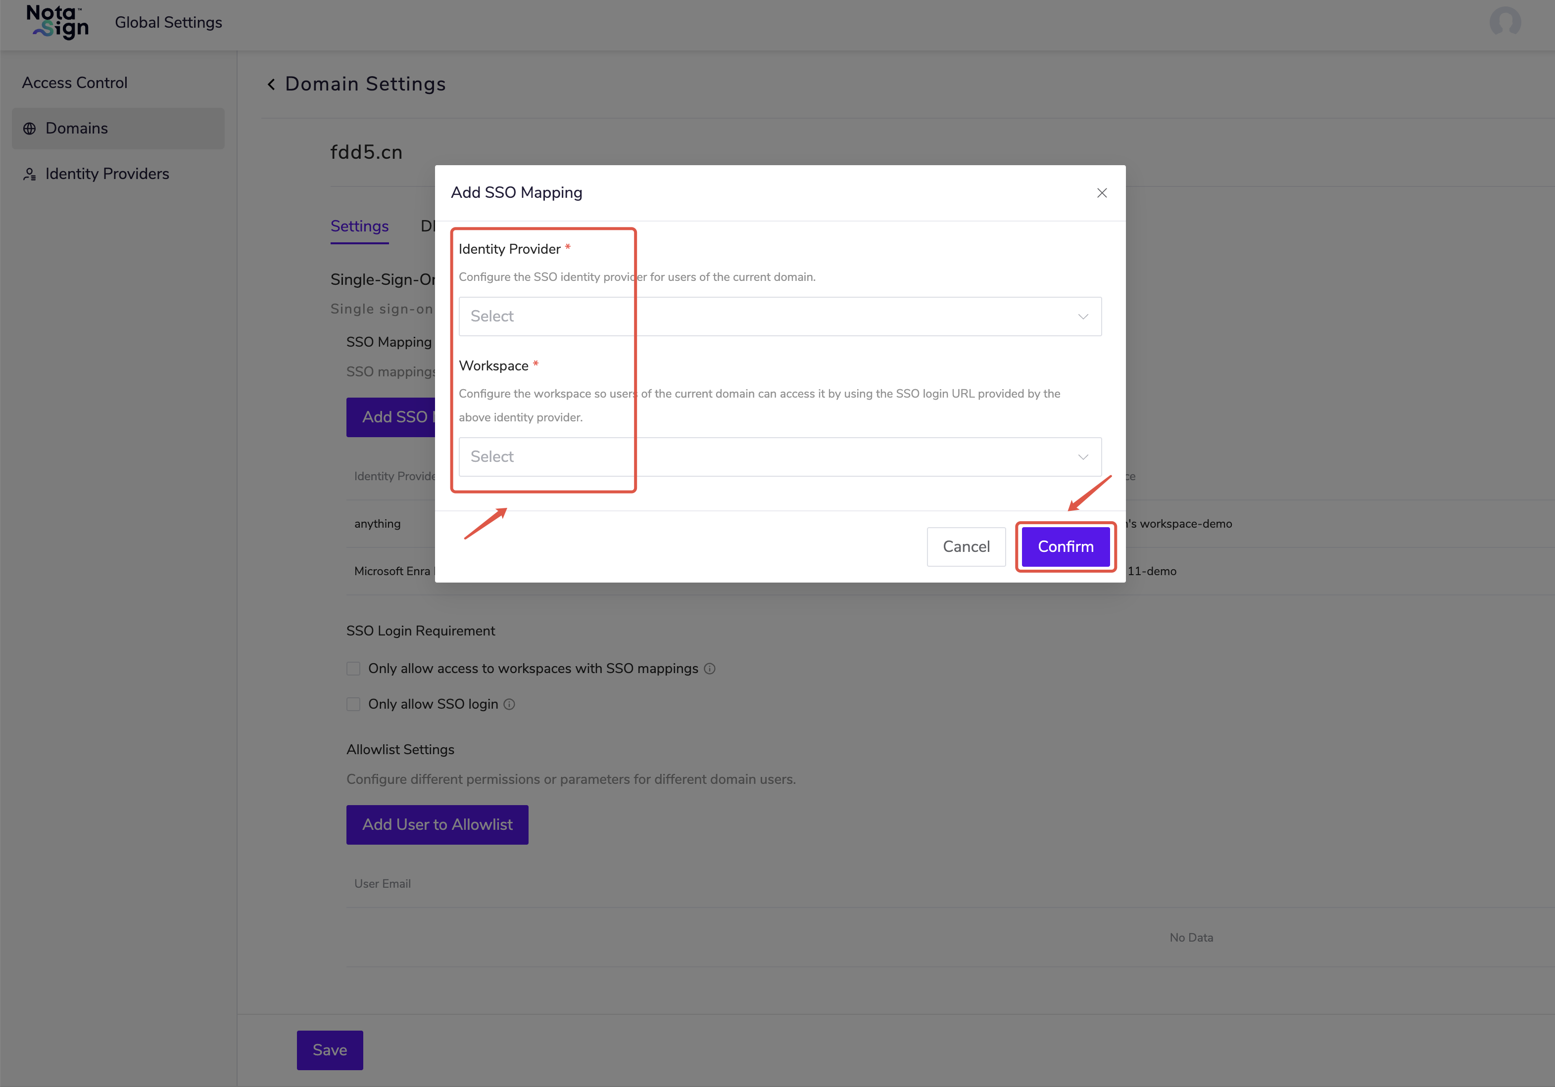Check the Only allow SSO login box
Viewport: 1555px width, 1087px height.
pyautogui.click(x=353, y=705)
